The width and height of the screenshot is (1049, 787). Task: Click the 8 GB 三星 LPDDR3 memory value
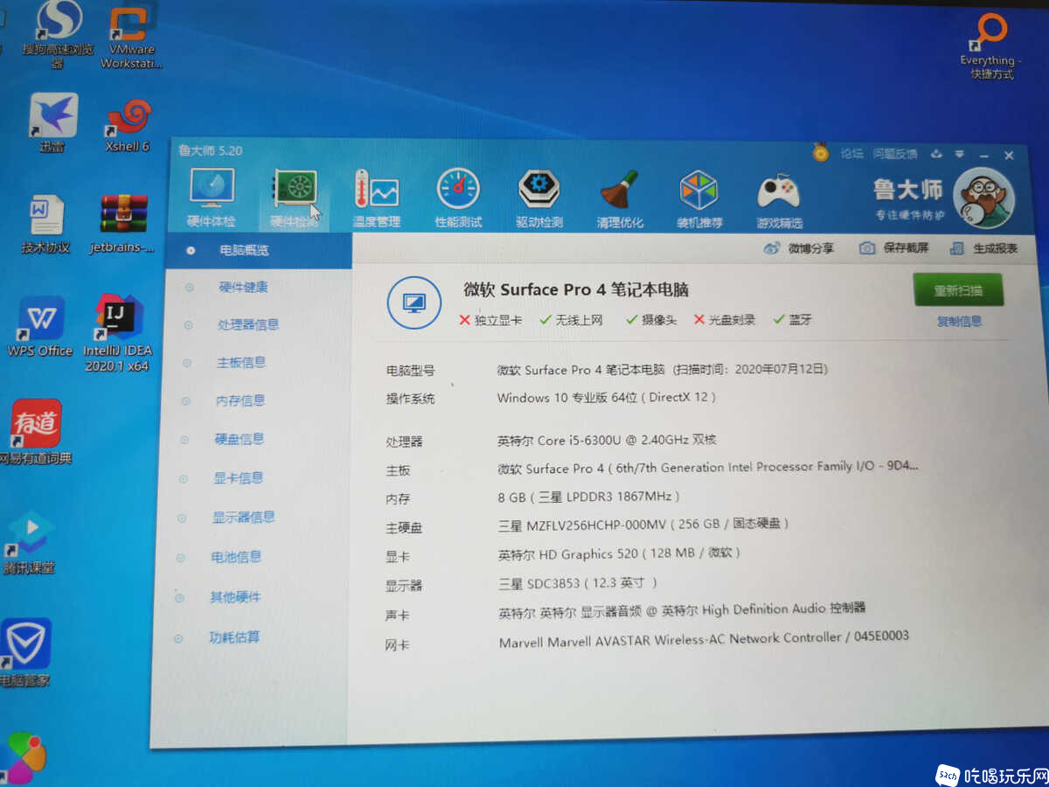pyautogui.click(x=589, y=497)
